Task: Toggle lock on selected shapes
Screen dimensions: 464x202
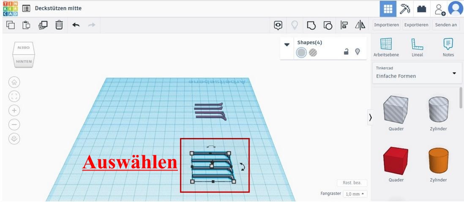Action: (346, 52)
